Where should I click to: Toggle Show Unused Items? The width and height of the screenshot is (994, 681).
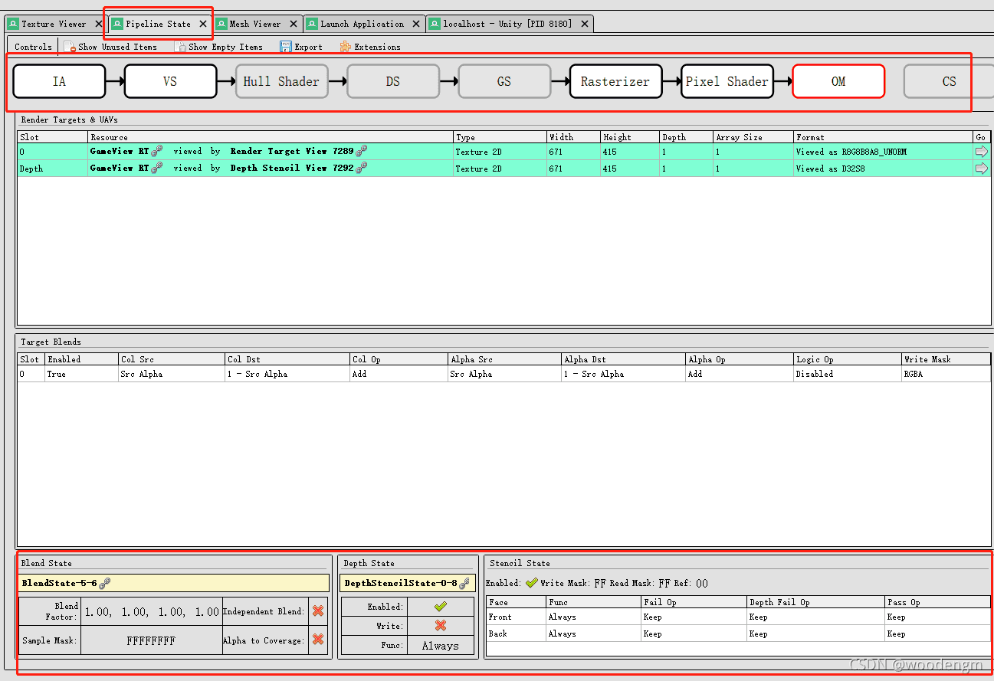(110, 47)
